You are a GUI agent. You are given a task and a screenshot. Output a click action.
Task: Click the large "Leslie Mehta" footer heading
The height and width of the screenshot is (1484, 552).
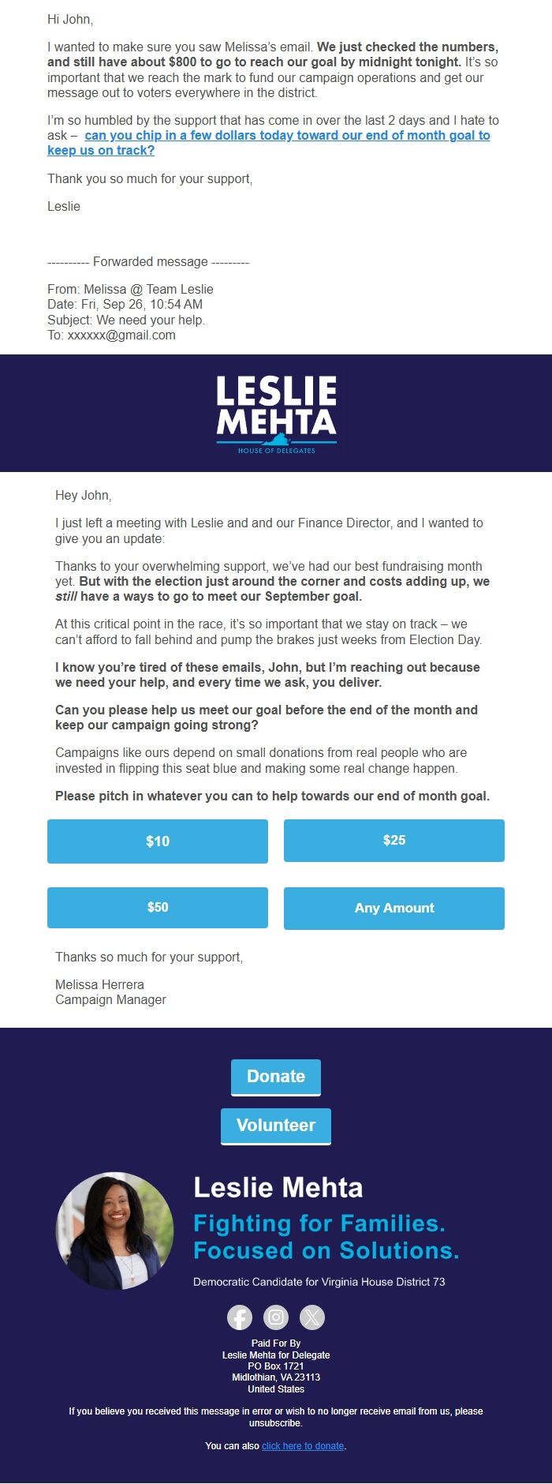click(278, 1187)
